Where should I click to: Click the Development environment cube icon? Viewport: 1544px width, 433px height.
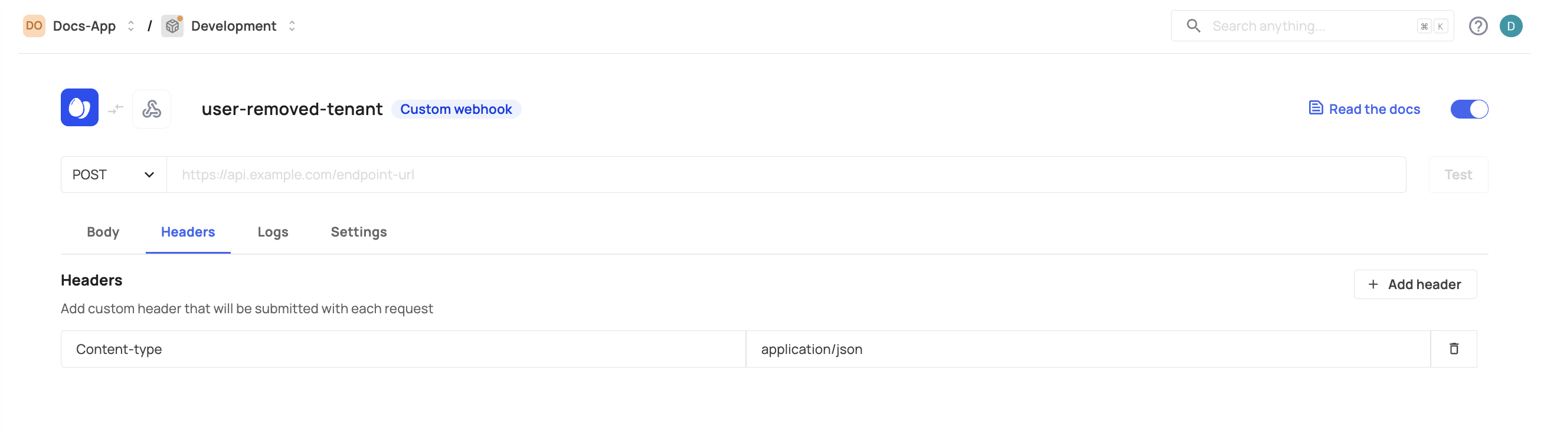[x=172, y=27]
